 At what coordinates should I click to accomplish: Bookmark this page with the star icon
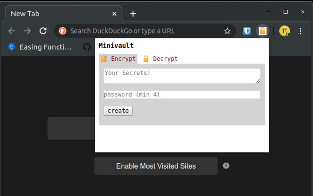click(x=227, y=31)
